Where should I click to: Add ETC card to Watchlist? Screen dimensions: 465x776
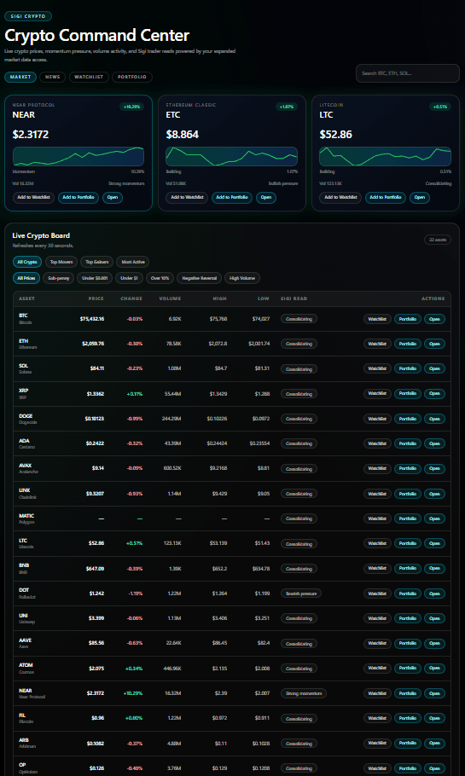(x=187, y=198)
